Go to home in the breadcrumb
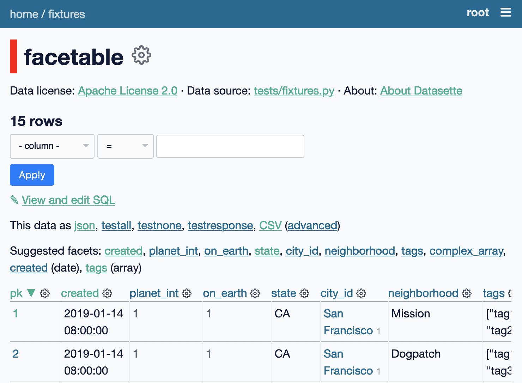 pos(24,14)
